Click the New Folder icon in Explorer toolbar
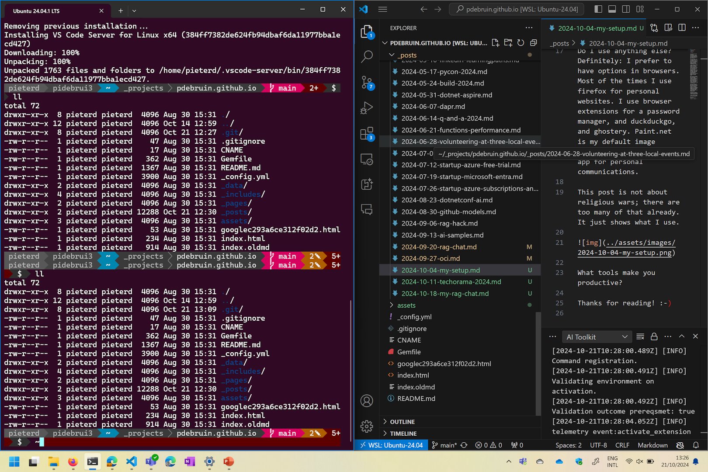The width and height of the screenshot is (708, 472). coord(508,43)
